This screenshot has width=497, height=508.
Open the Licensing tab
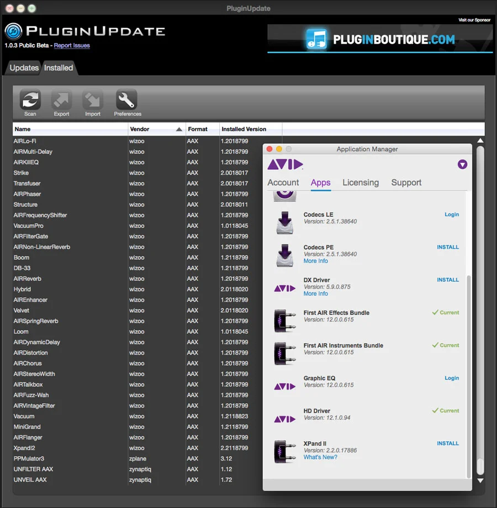[361, 183]
